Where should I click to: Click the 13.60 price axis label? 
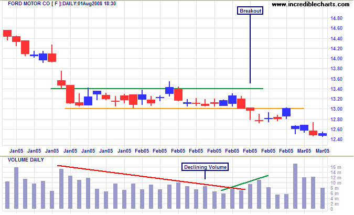pyautogui.click(x=336, y=79)
